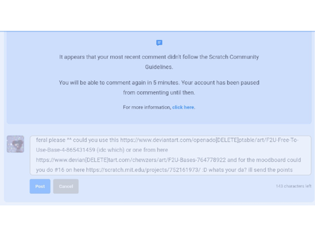The width and height of the screenshot is (315, 236).
Task: Click the scratch.mit.edu projects URL text
Action: 143,170
